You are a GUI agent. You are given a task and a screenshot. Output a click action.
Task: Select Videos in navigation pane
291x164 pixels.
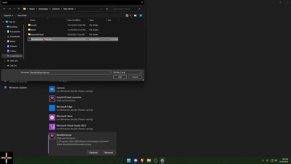[x=13, y=51]
